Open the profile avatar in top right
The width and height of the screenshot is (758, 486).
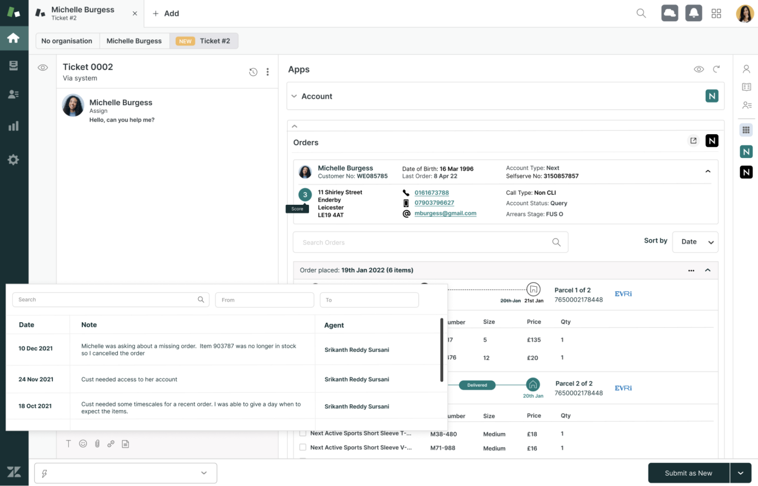tap(744, 13)
